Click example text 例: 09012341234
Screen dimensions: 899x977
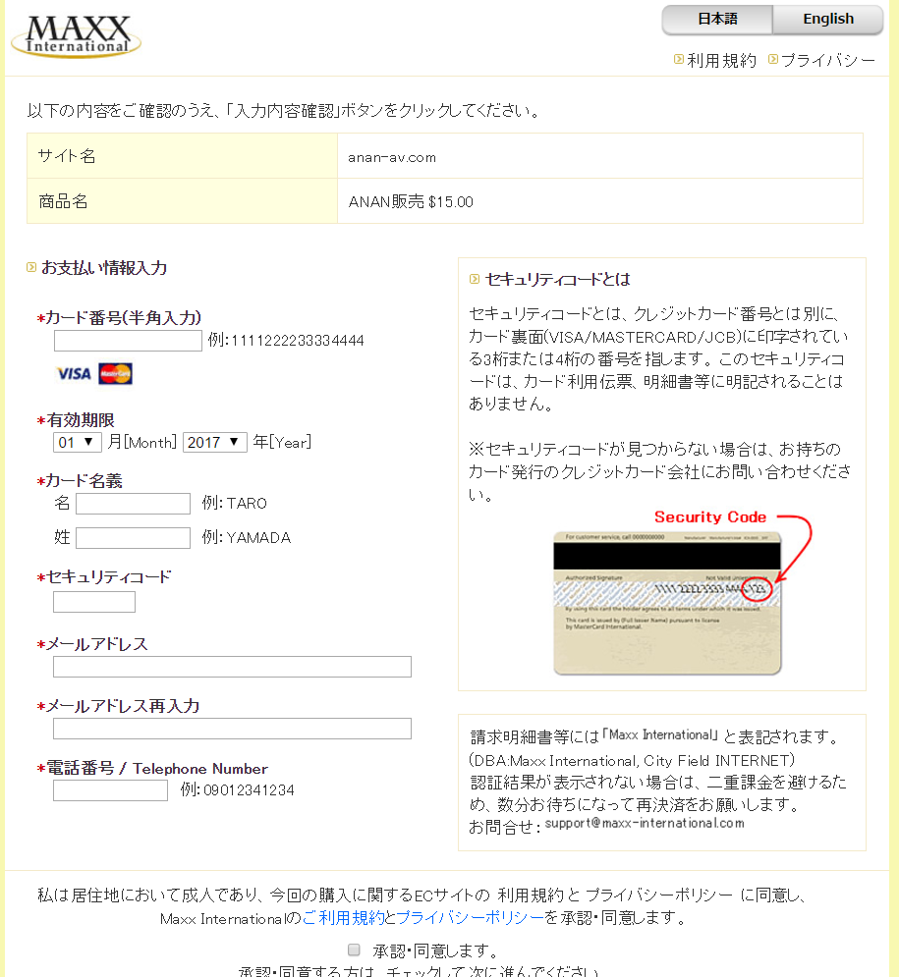click(237, 790)
